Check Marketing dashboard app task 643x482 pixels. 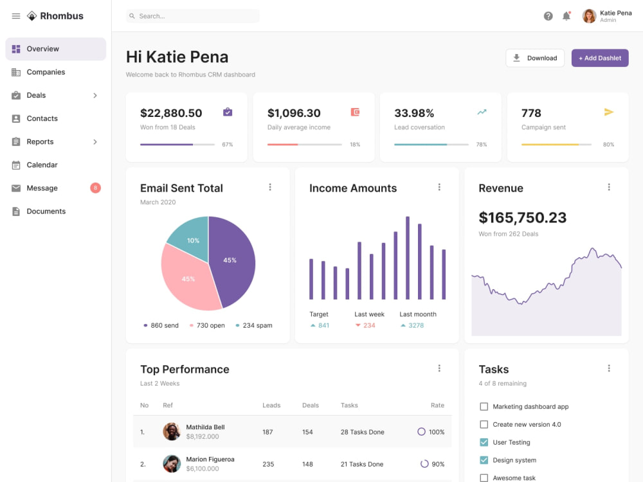coord(484,407)
